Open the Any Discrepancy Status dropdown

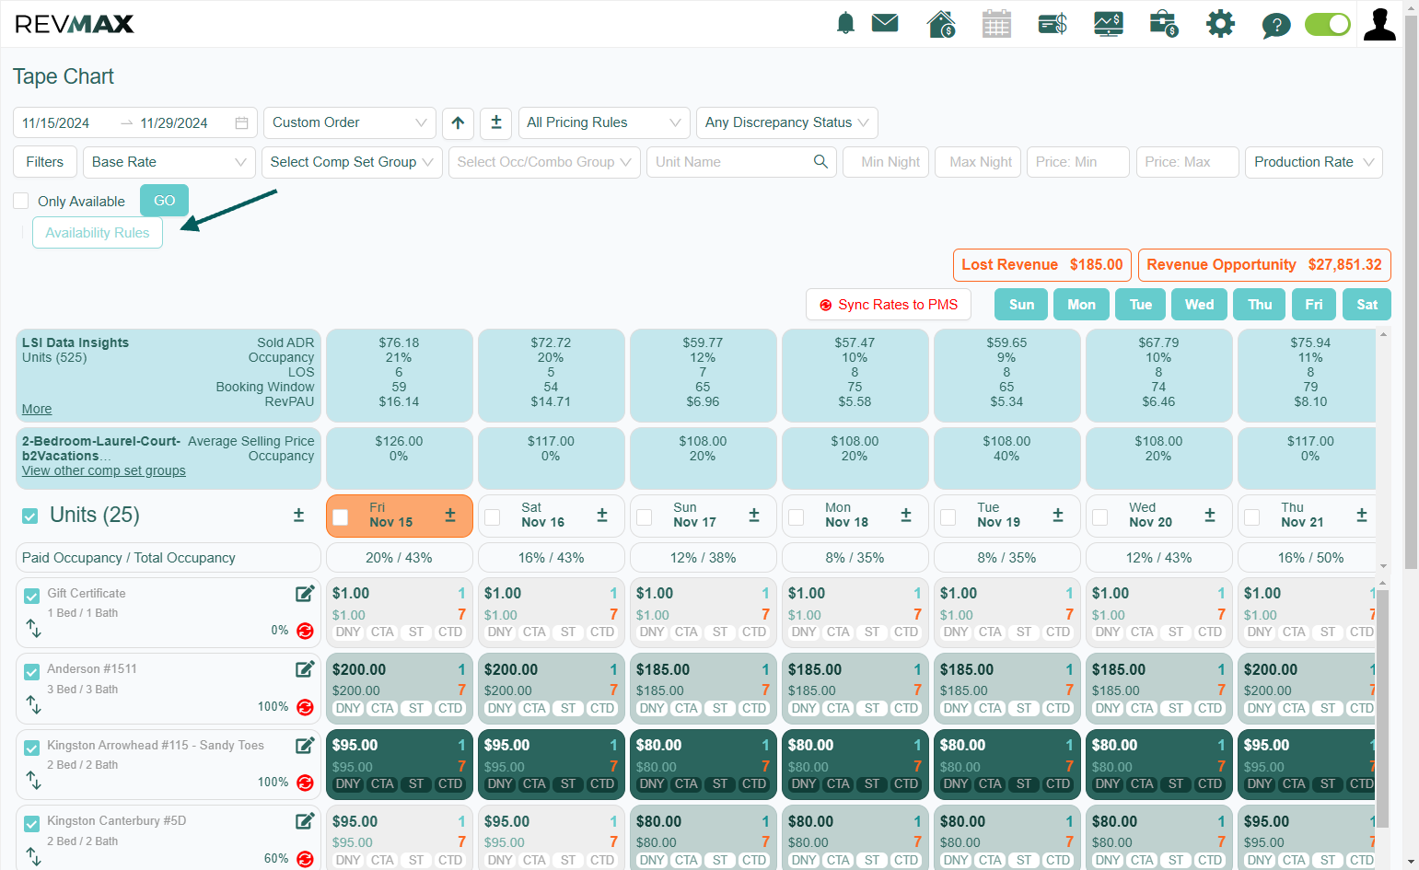(787, 122)
